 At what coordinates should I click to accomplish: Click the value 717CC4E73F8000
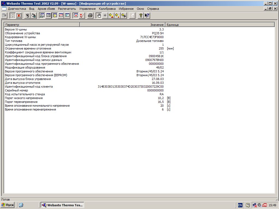tap(152, 37)
